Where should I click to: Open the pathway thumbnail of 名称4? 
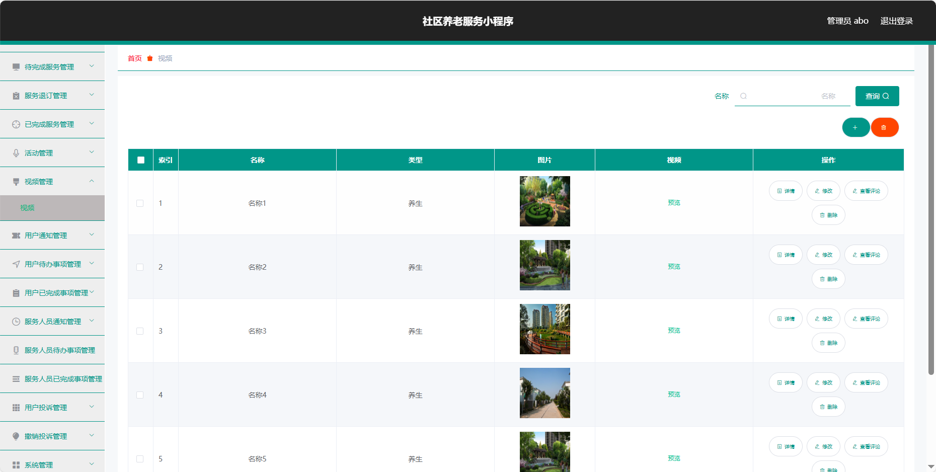[x=545, y=393]
